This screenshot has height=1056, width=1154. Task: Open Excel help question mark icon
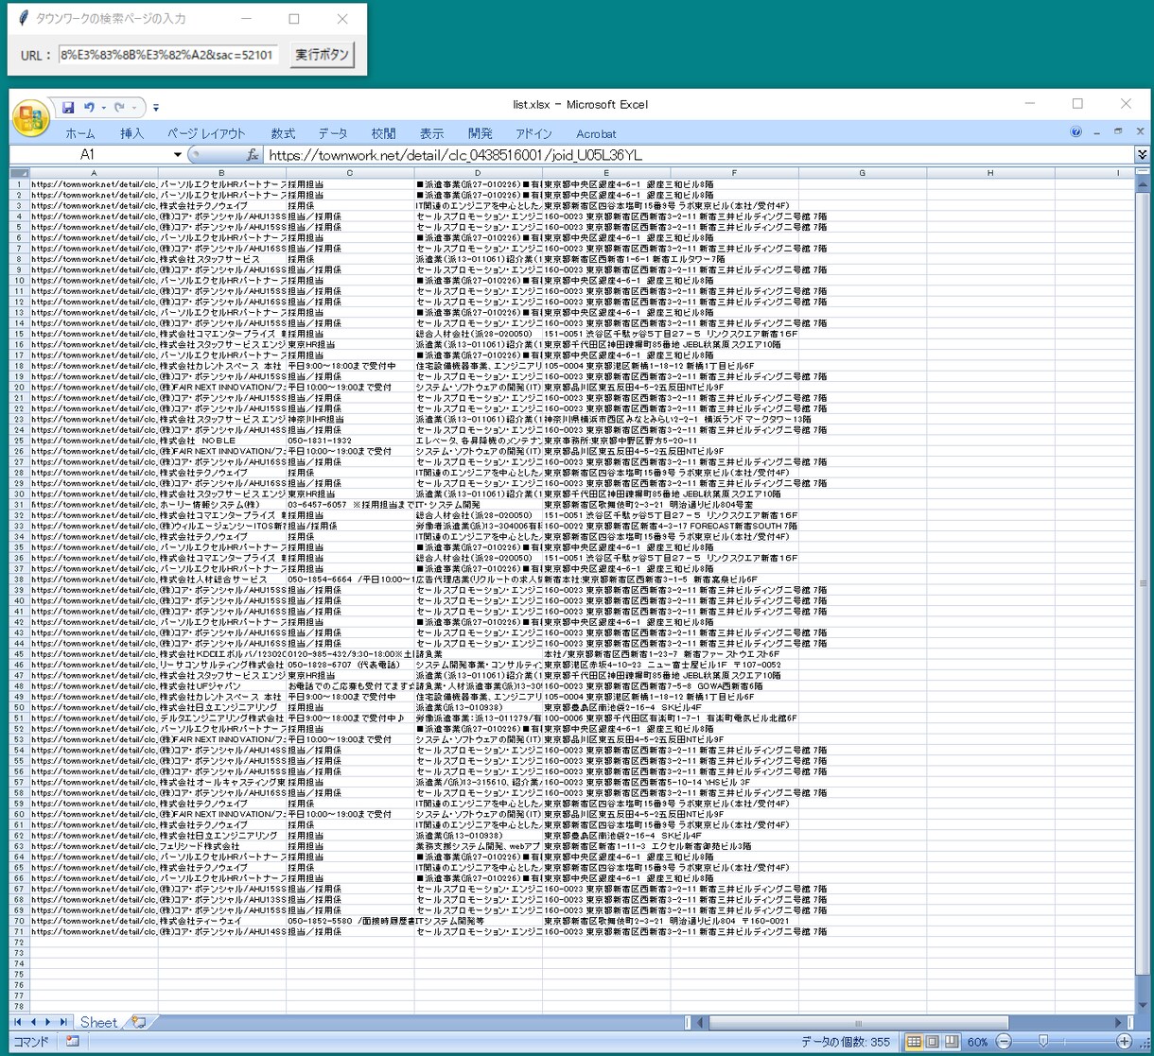pyautogui.click(x=1075, y=132)
